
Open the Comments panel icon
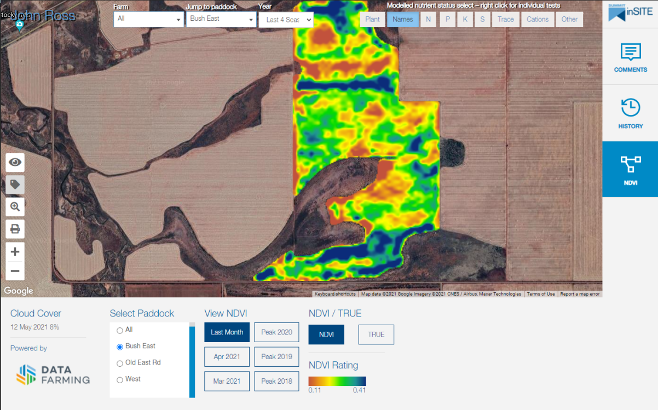click(x=630, y=57)
